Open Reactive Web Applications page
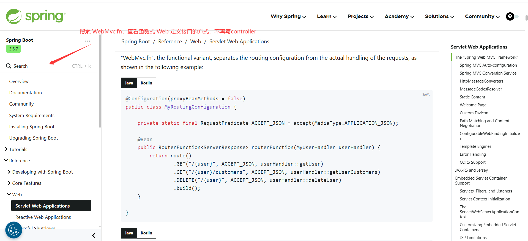Viewport: 528px width, 241px height. click(x=43, y=217)
